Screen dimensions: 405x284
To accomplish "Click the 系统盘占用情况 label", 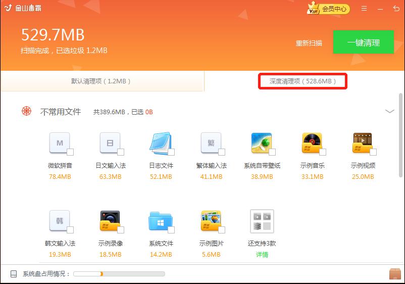I will point(46,274).
